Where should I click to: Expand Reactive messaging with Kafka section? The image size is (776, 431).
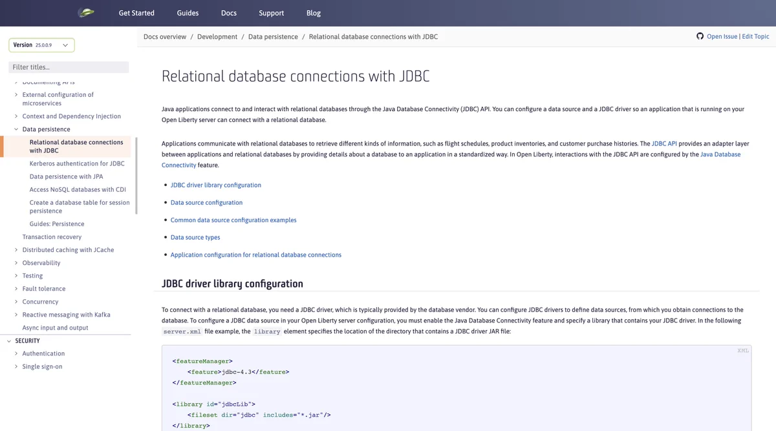(16, 315)
